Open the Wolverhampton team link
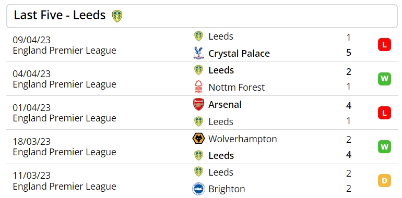 pos(243,139)
